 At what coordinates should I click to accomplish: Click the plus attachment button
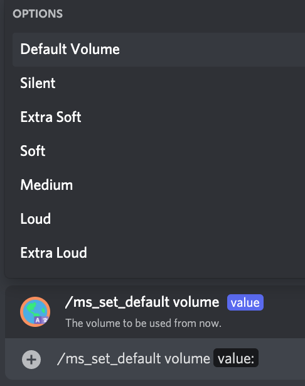click(31, 360)
